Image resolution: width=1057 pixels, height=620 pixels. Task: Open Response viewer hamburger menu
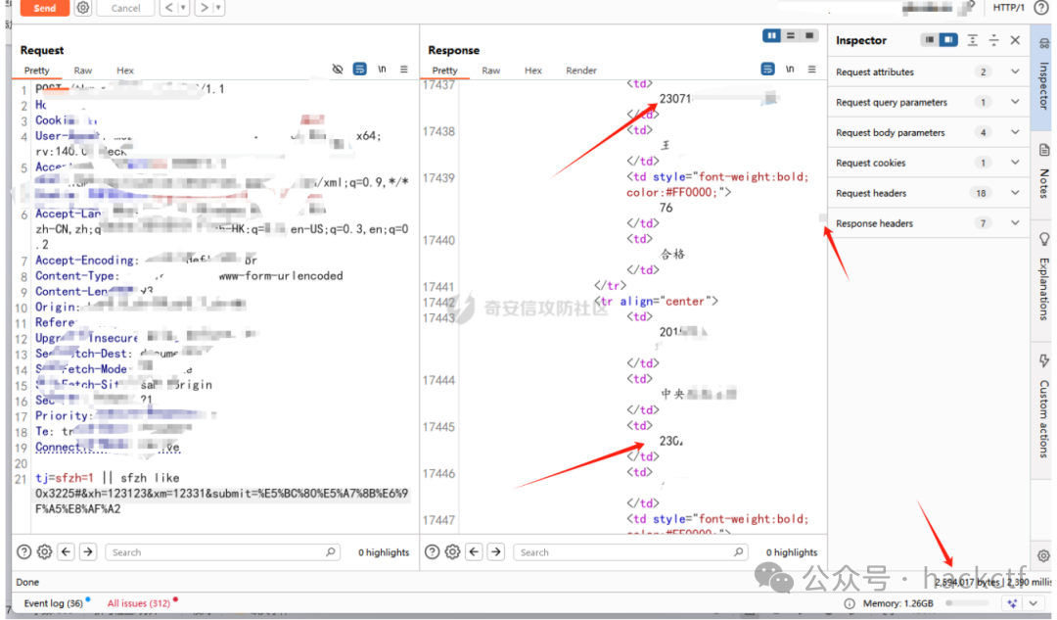click(x=811, y=69)
